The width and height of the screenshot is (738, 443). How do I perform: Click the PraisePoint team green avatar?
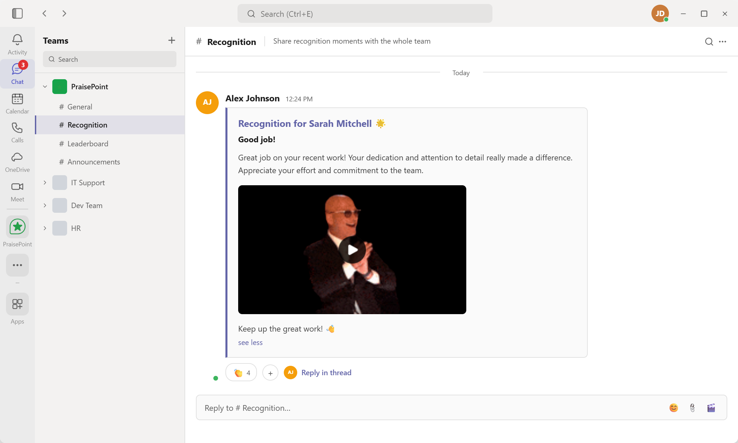tap(60, 87)
